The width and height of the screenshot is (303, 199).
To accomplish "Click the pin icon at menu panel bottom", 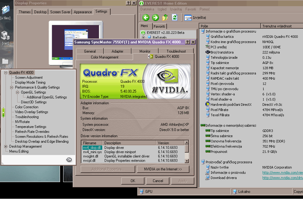I will 69,159.
